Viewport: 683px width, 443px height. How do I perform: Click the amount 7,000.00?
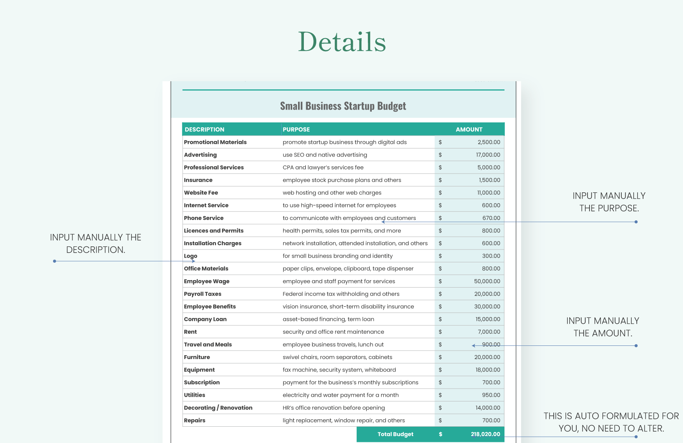[489, 332]
